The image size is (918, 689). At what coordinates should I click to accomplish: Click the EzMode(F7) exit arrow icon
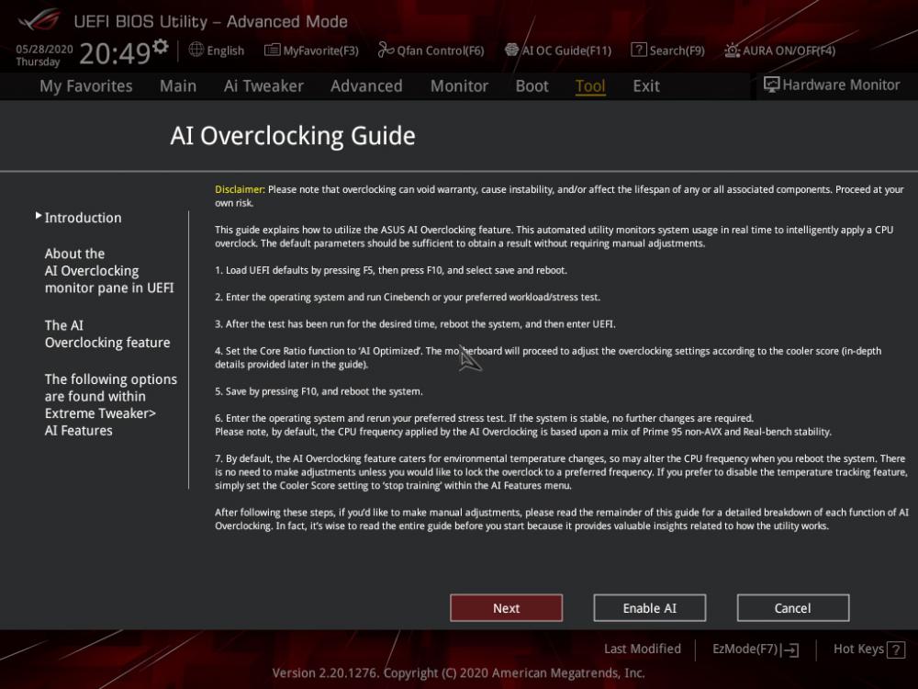[789, 649]
